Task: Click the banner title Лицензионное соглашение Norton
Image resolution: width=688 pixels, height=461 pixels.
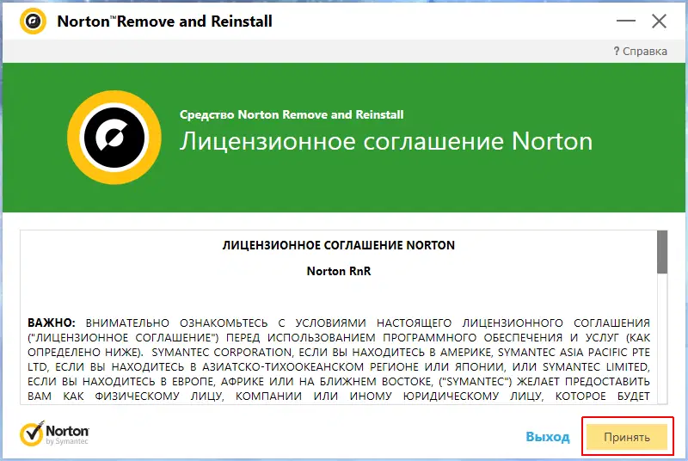Action: pos(385,142)
